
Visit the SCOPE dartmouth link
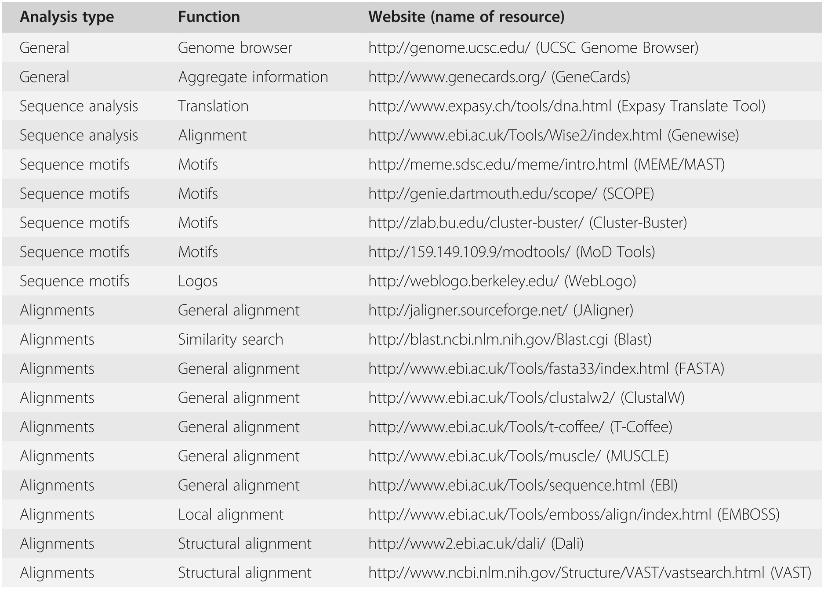point(483,193)
